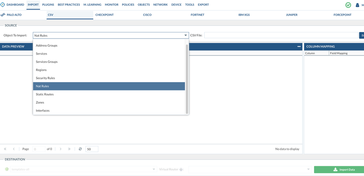364x176 pixels.
Task: Open the Monitor menu
Action: point(111,5)
